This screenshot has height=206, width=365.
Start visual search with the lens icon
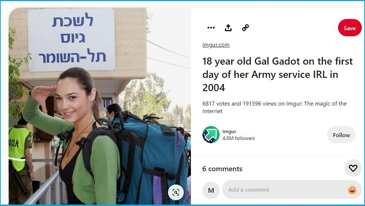pyautogui.click(x=176, y=192)
